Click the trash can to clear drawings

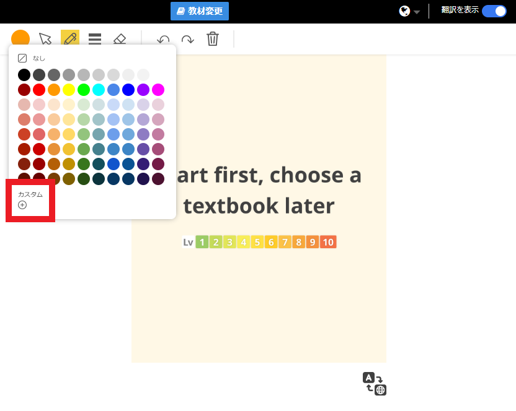tap(213, 39)
